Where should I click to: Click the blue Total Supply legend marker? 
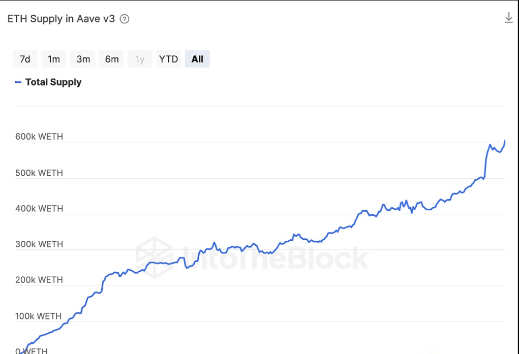[18, 82]
